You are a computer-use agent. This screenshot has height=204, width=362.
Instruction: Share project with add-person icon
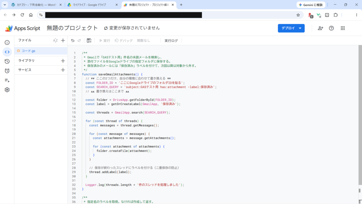(x=320, y=28)
